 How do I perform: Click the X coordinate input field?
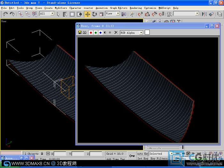pyautogui.click(x=60, y=154)
